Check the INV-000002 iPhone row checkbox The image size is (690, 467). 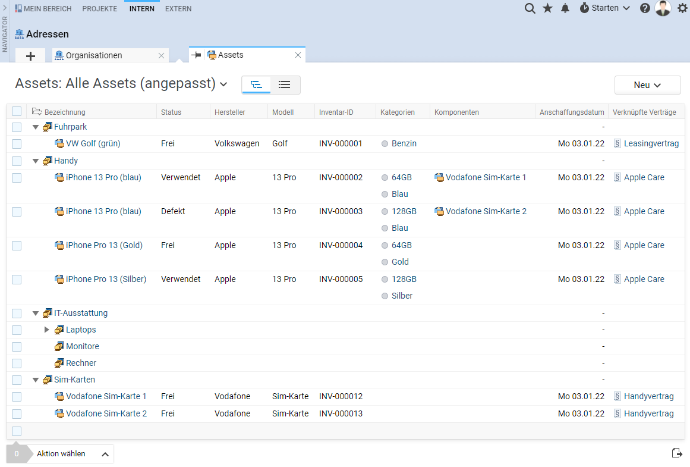17,178
